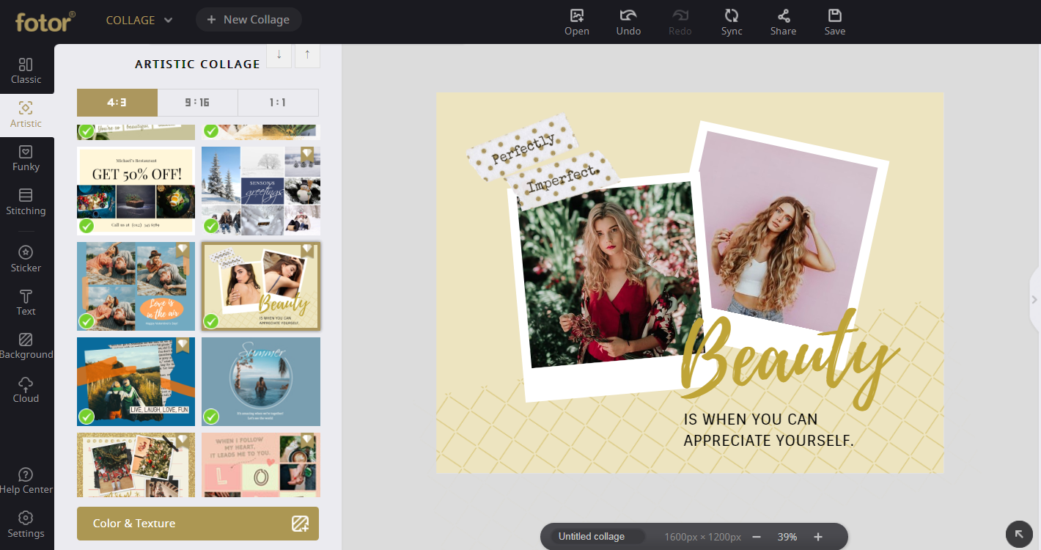1041x550 pixels.
Task: Select the 4:3 aspect ratio tab
Action: coord(117,103)
